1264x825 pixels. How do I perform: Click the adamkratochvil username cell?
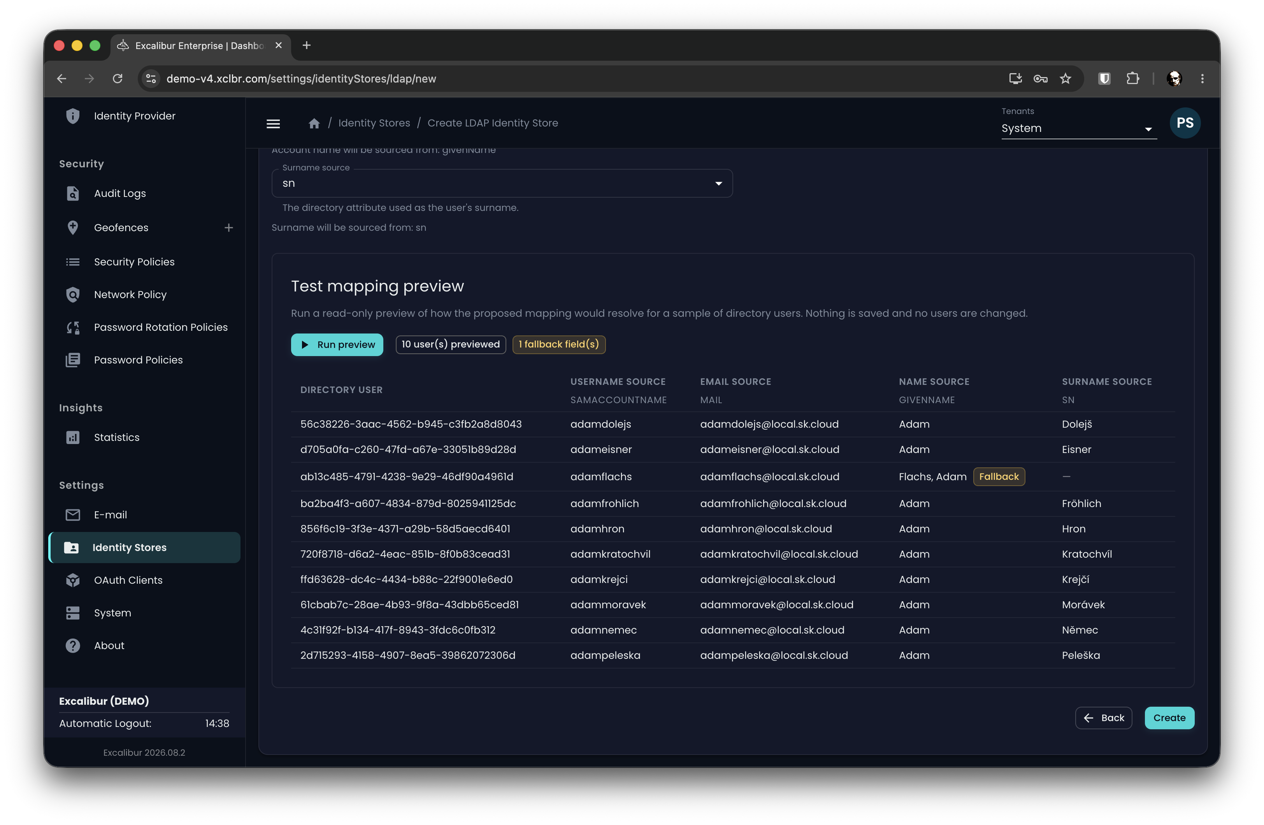(610, 554)
